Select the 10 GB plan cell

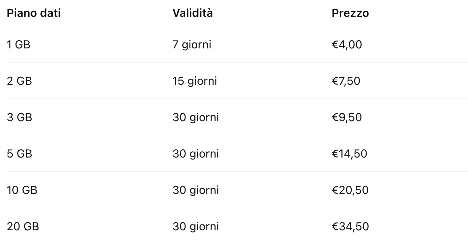tap(22, 190)
